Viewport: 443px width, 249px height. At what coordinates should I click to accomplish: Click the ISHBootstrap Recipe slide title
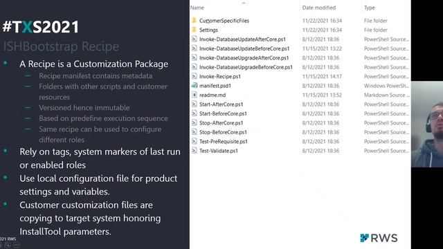point(61,46)
